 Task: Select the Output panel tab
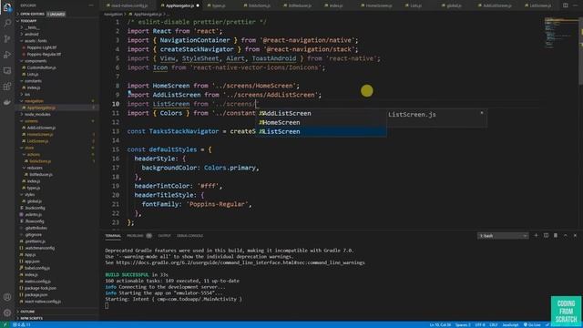coord(164,236)
